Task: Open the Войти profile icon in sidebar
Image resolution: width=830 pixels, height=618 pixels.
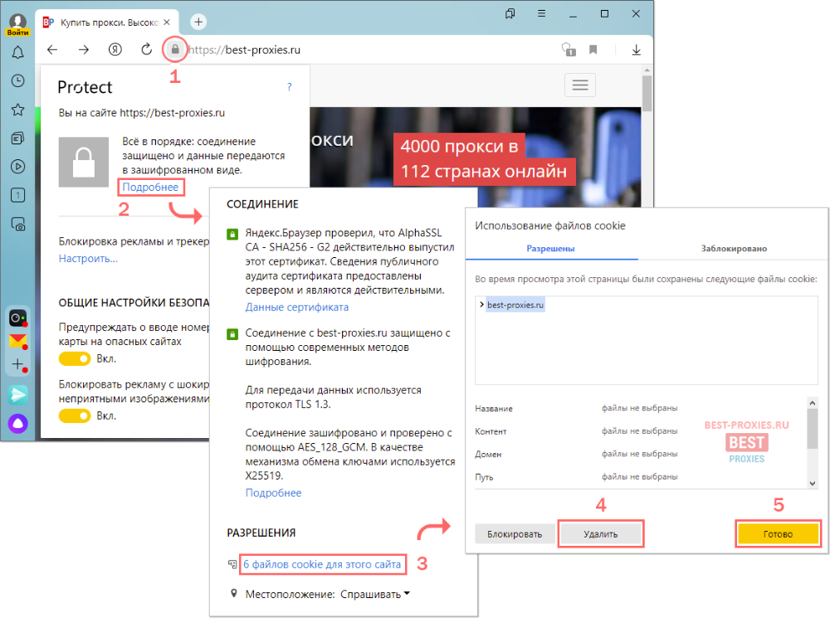Action: [x=17, y=24]
